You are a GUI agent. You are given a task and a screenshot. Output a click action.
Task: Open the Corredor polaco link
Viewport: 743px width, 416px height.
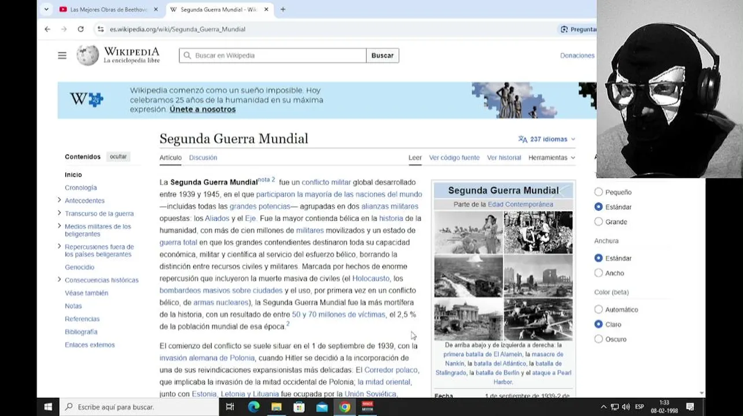pos(391,370)
